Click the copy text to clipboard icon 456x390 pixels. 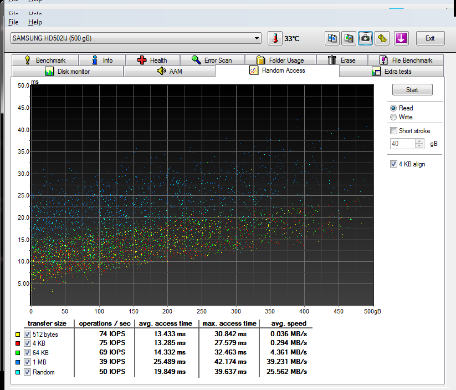[332, 38]
